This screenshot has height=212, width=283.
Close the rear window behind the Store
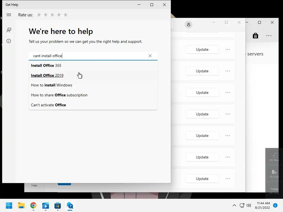coord(272,22)
